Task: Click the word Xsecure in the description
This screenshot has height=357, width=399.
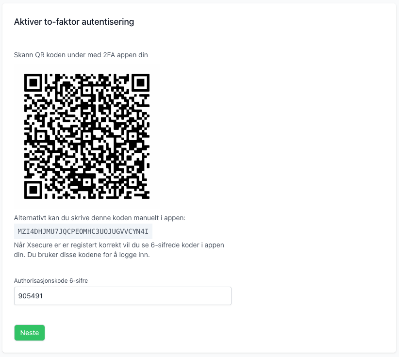Action: pos(42,245)
